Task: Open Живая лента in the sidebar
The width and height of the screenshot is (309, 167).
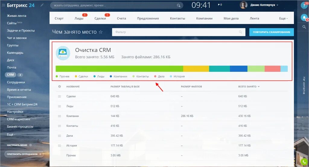Action: [x=17, y=16]
